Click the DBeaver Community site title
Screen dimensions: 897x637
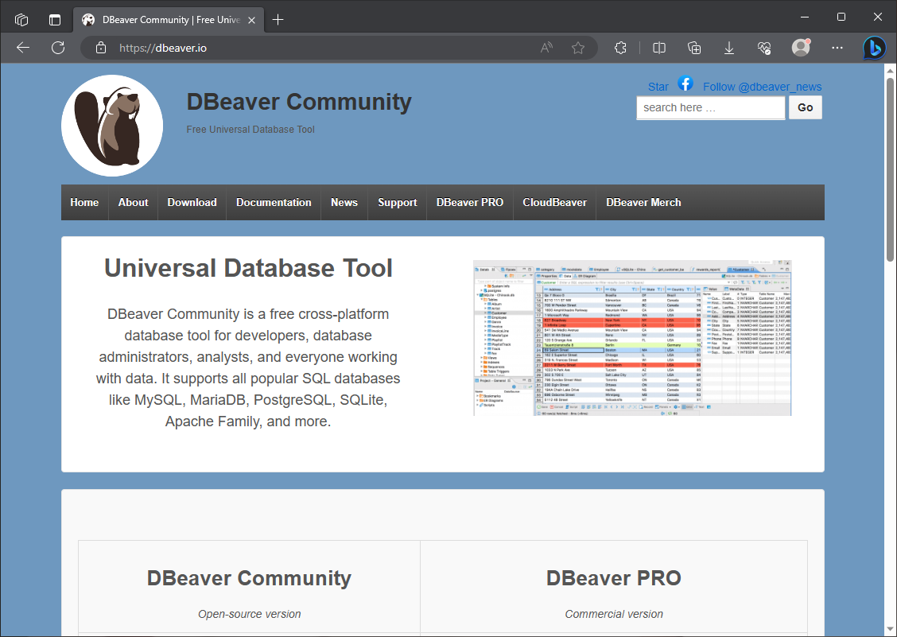pyautogui.click(x=299, y=102)
